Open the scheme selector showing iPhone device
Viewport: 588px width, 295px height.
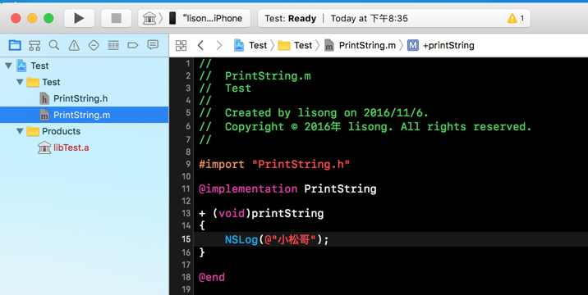(x=195, y=18)
